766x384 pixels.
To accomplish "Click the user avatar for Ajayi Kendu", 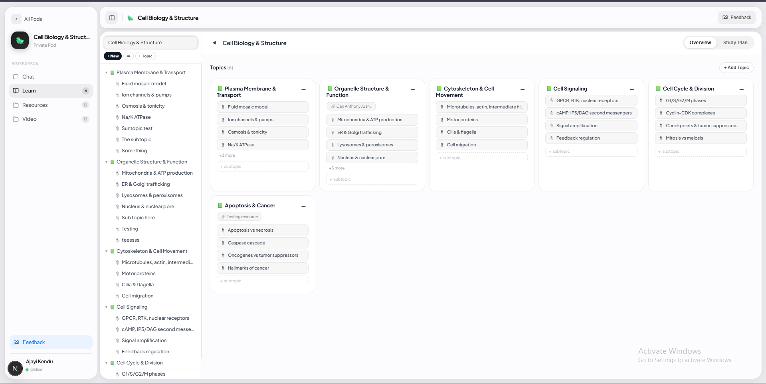I will tap(15, 368).
